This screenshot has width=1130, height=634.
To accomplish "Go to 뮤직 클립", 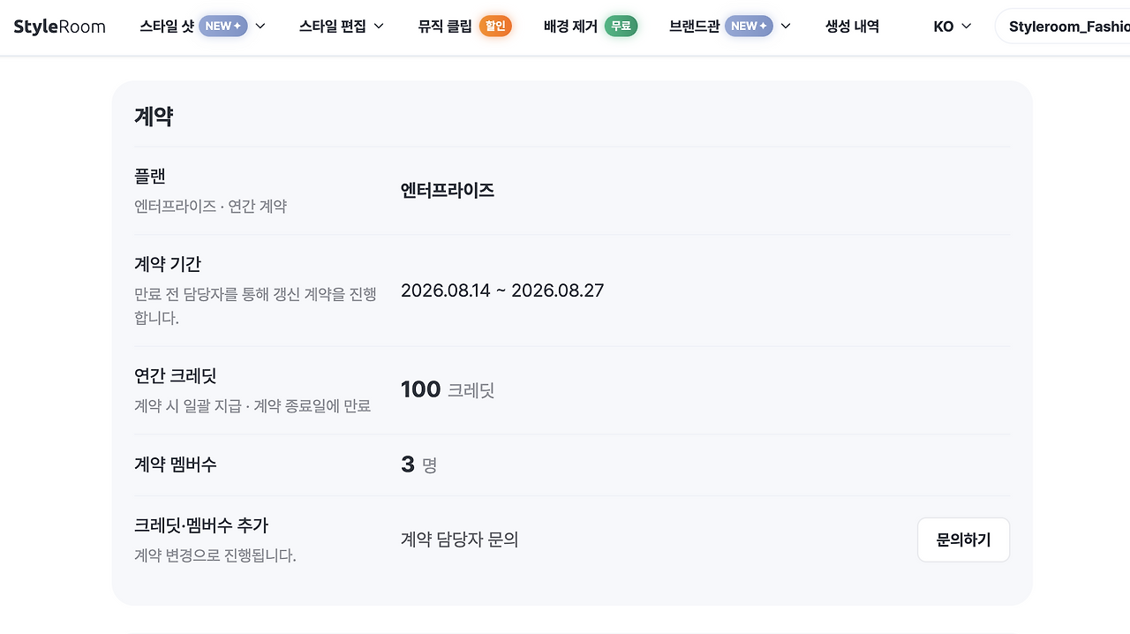I will click(465, 26).
